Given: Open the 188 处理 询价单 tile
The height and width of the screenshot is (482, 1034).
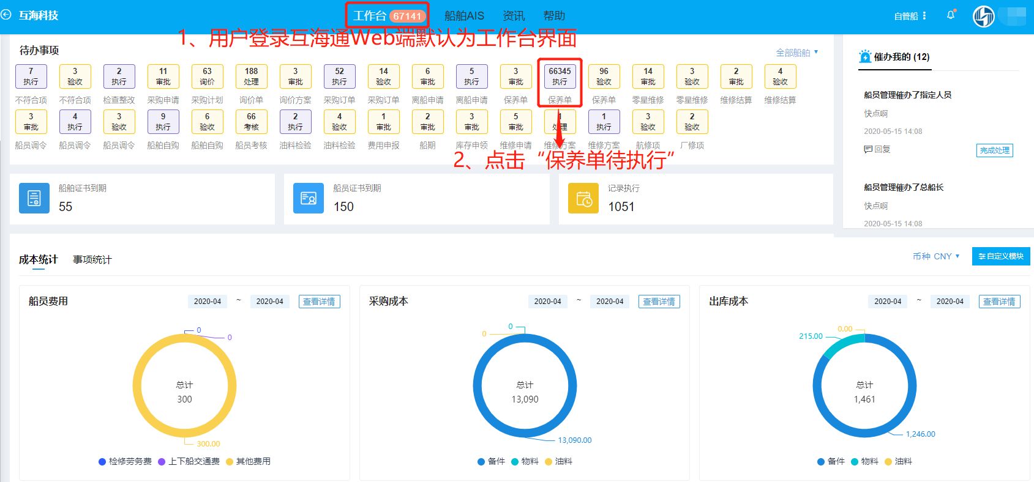Looking at the screenshot, I should point(252,76).
